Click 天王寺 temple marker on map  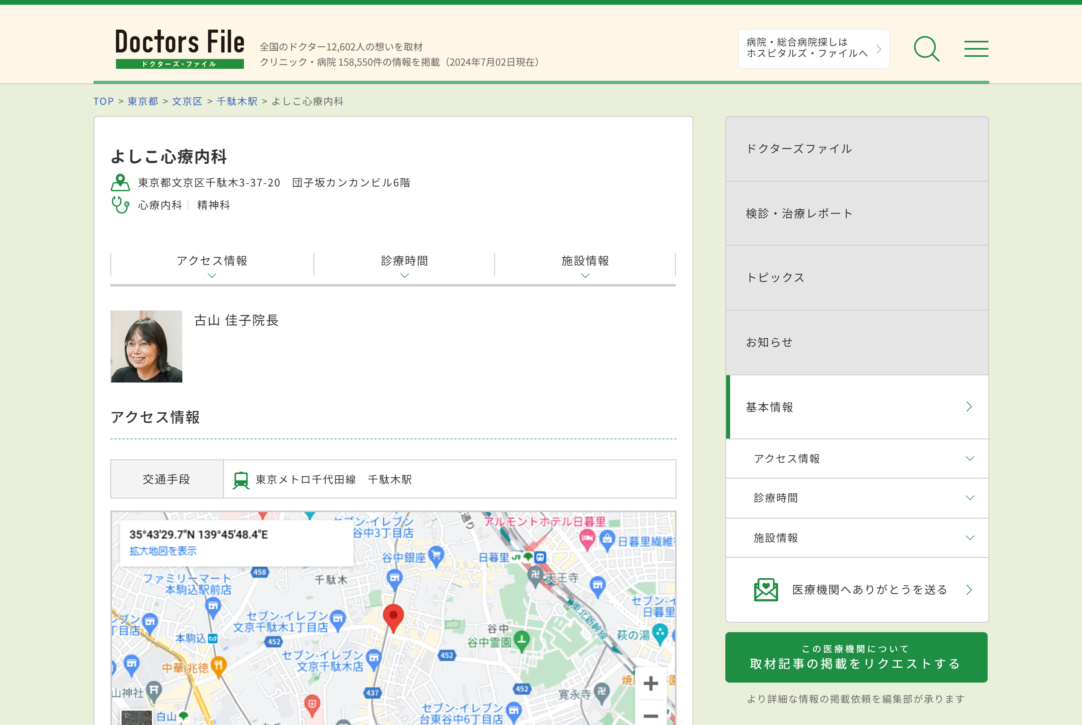click(535, 577)
